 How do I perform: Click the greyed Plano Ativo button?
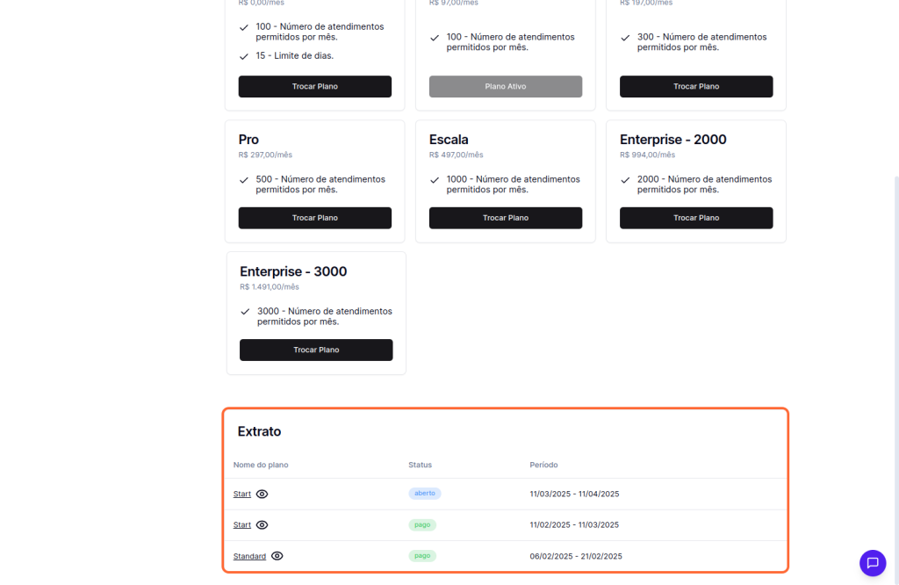coord(505,86)
